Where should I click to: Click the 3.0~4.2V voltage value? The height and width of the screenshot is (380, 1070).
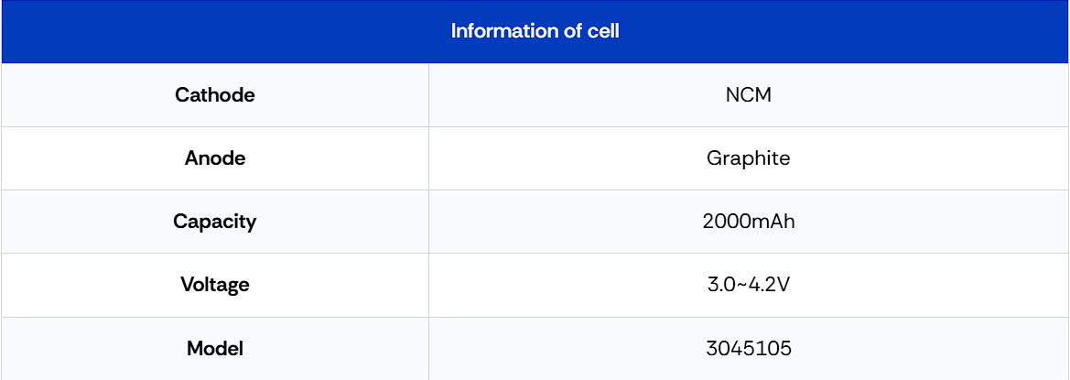749,285
